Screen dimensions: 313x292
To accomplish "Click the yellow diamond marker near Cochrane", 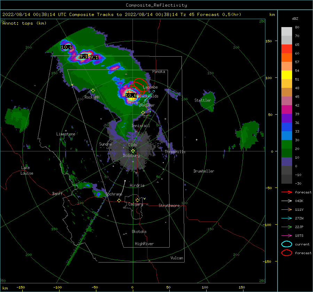I will click(x=119, y=201).
